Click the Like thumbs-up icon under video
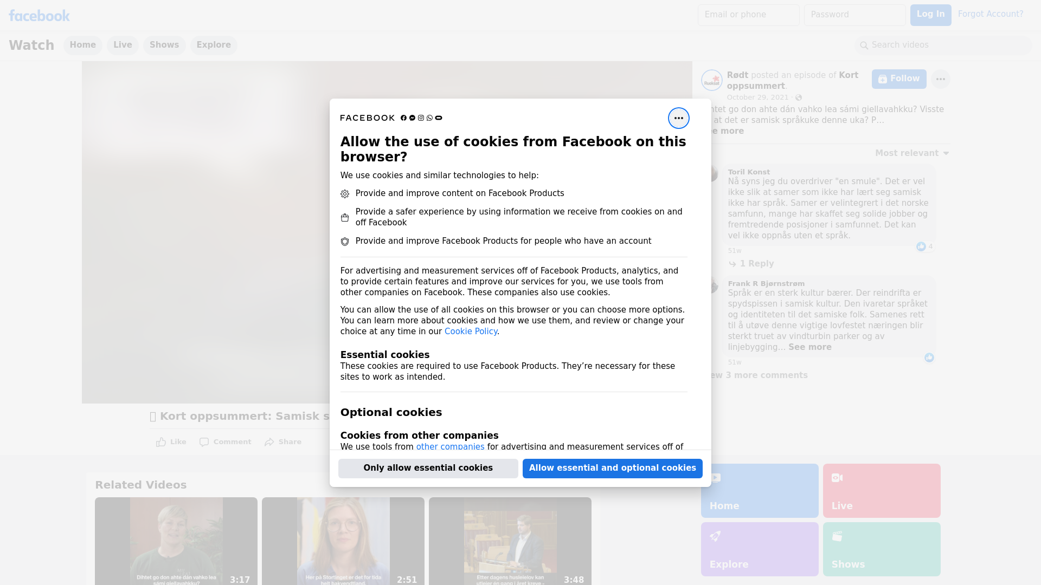 pyautogui.click(x=161, y=442)
